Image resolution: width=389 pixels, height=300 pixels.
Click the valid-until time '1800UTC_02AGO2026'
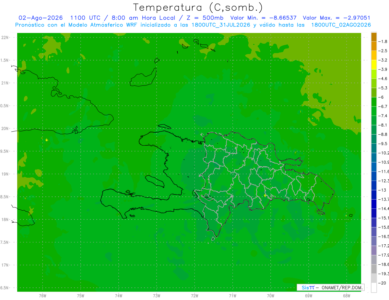point(341,25)
